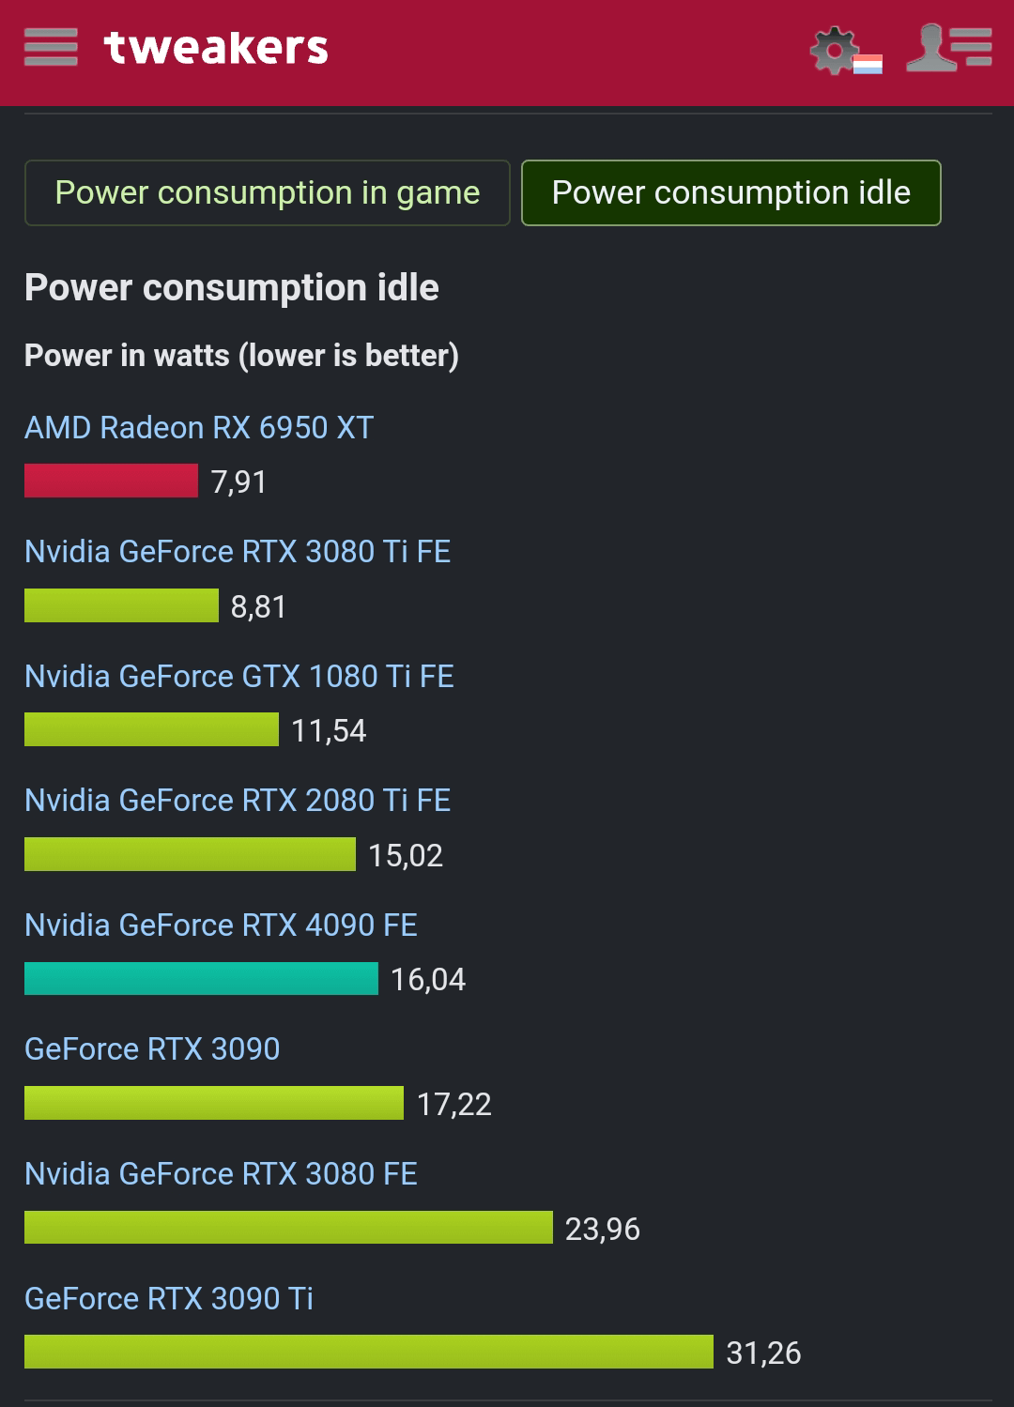The image size is (1014, 1407).
Task: Open Nvidia GeForce RTX 4090 FE link
Action: (x=221, y=925)
